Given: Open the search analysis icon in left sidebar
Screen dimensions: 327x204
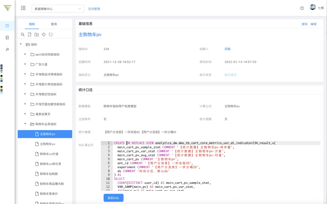Looking at the screenshot, I should click(7, 49).
